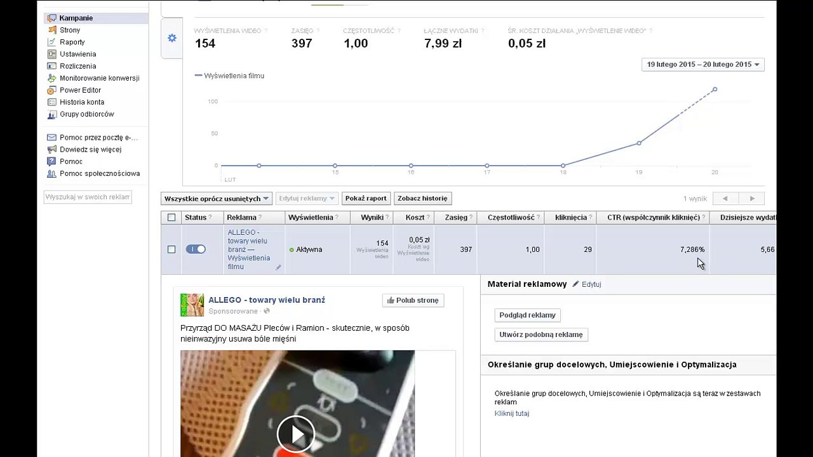The width and height of the screenshot is (813, 457).
Task: Click help icon beside ZASIĘG summary metric
Action: click(318, 30)
